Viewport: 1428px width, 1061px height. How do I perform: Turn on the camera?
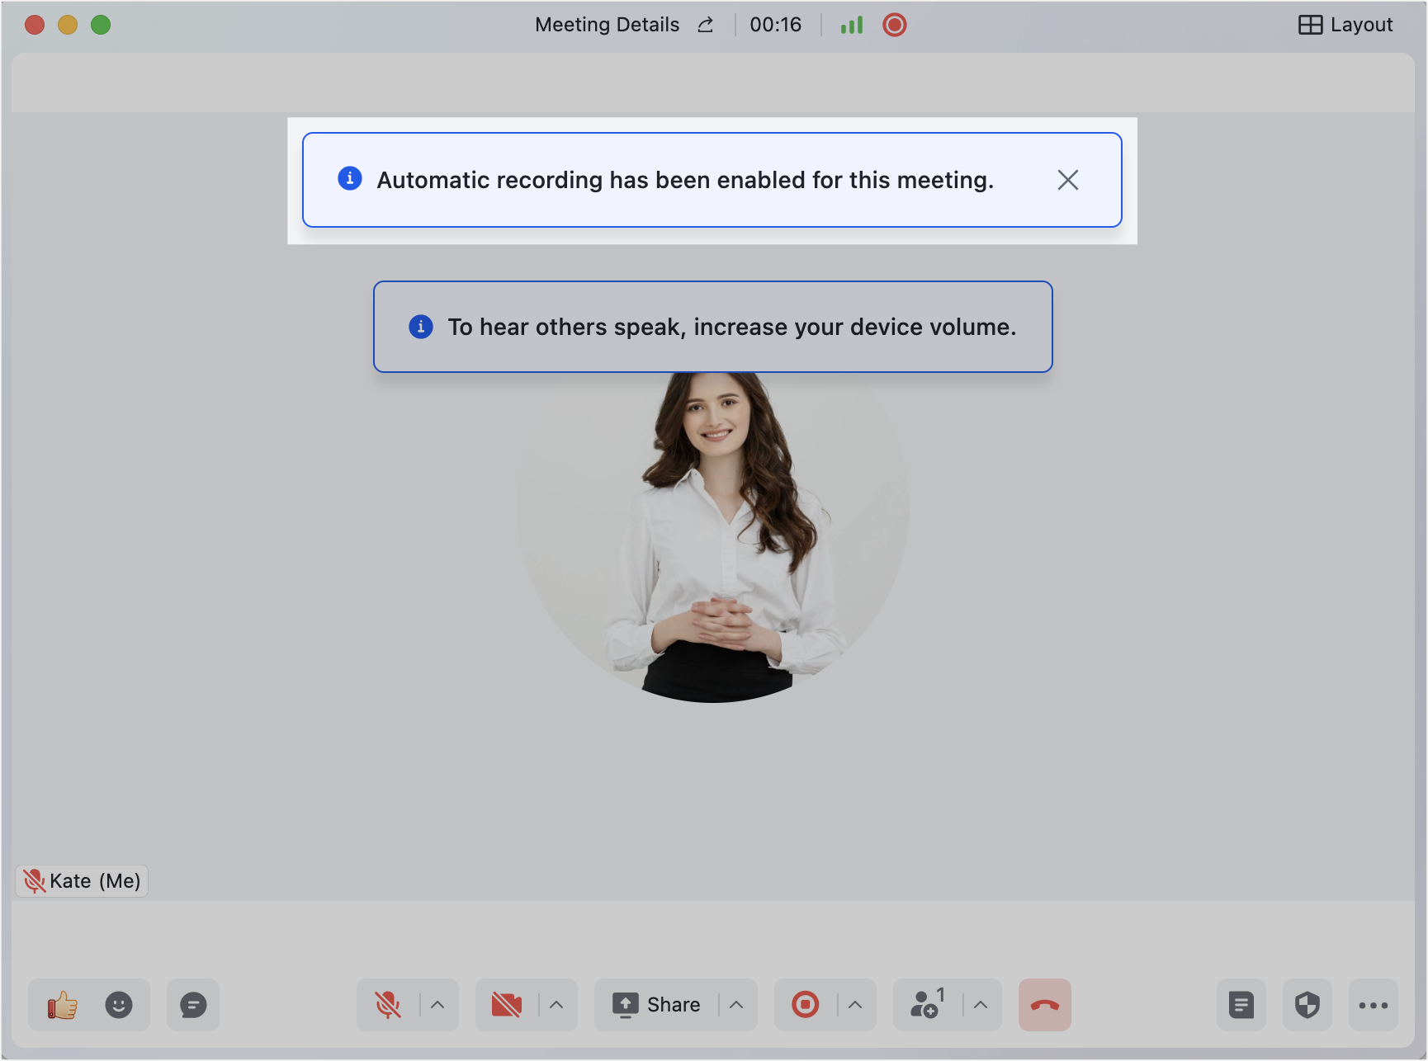[506, 1005]
